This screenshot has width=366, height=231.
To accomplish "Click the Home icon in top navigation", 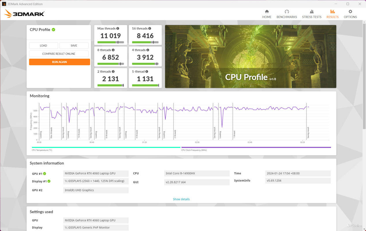I will pyautogui.click(x=267, y=12).
